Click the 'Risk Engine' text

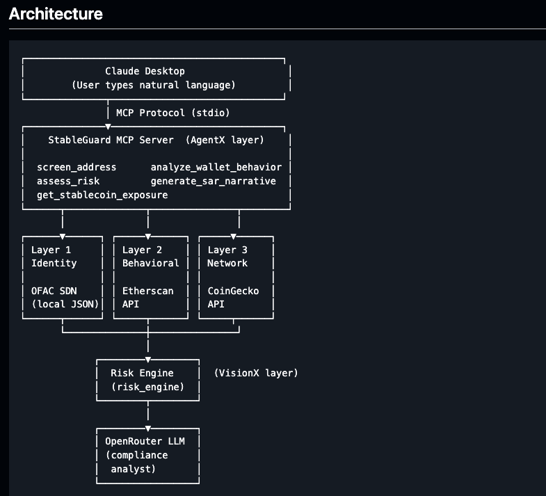coord(142,373)
